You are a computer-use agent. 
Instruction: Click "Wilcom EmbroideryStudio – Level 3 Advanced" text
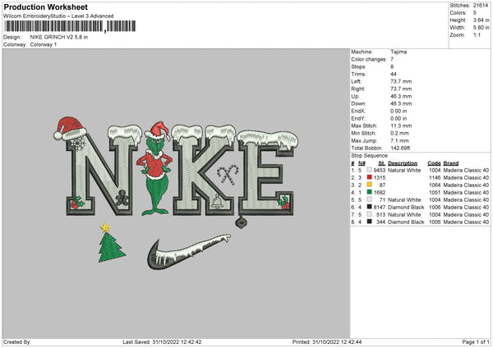click(x=58, y=16)
